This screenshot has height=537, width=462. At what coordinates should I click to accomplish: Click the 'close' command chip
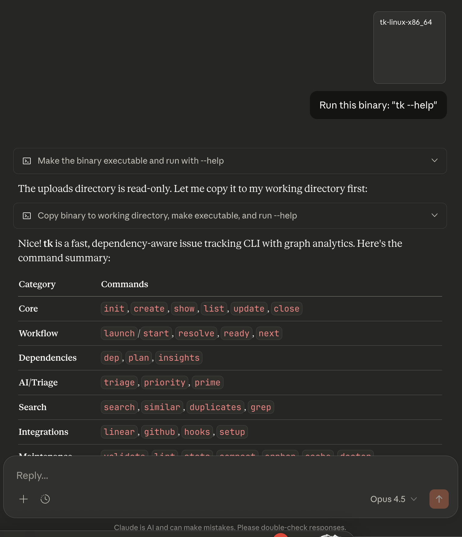[287, 309]
